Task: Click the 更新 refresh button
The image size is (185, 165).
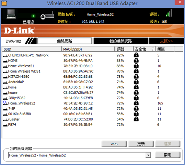Action: click(x=141, y=144)
